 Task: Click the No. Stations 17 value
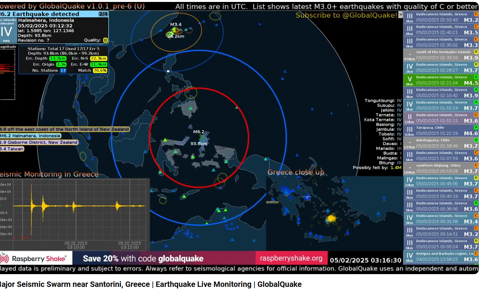click(63, 70)
